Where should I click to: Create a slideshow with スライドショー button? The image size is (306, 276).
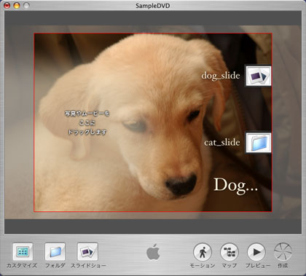[x=87, y=252]
